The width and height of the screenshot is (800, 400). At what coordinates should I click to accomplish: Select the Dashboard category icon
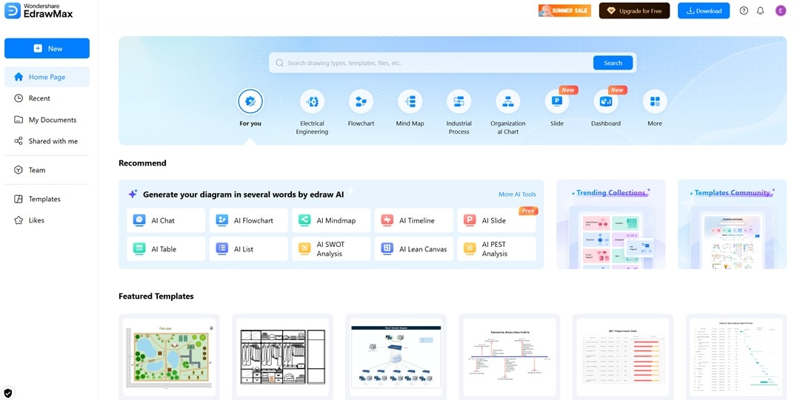click(606, 102)
